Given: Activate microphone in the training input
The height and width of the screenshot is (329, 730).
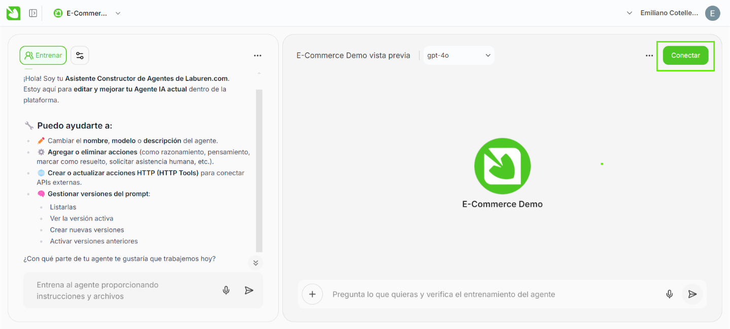Looking at the screenshot, I should coord(226,291).
